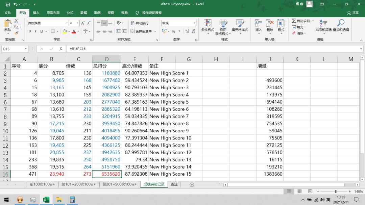
Task: Expand the font name dropdown
Action: pyautogui.click(x=67, y=23)
